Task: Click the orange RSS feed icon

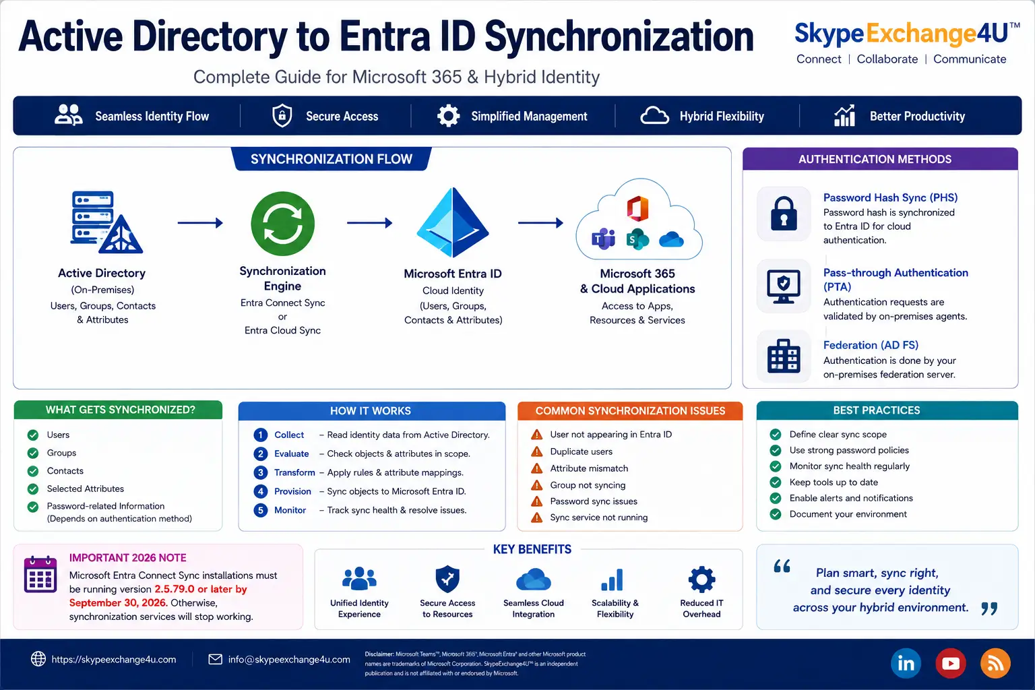Action: tap(995, 664)
